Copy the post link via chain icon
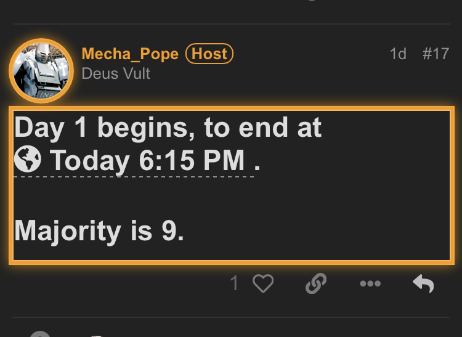Screen dimensions: 462x337 click(316, 283)
